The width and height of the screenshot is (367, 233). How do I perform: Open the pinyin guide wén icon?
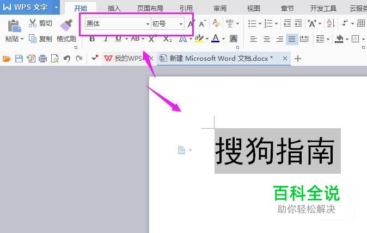point(230,23)
